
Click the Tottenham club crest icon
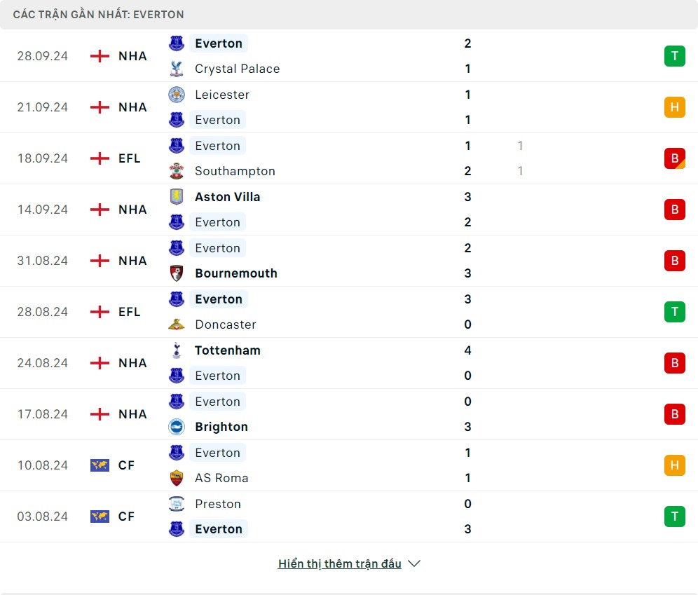(x=177, y=350)
